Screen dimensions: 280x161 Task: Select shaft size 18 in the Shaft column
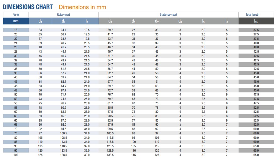pyautogui.click(x=16, y=30)
